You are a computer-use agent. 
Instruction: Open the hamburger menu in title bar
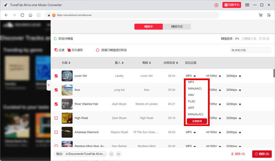[247, 5]
